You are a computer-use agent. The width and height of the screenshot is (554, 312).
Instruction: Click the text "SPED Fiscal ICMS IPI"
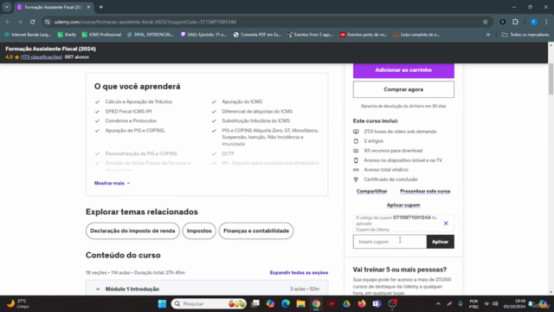pos(128,112)
